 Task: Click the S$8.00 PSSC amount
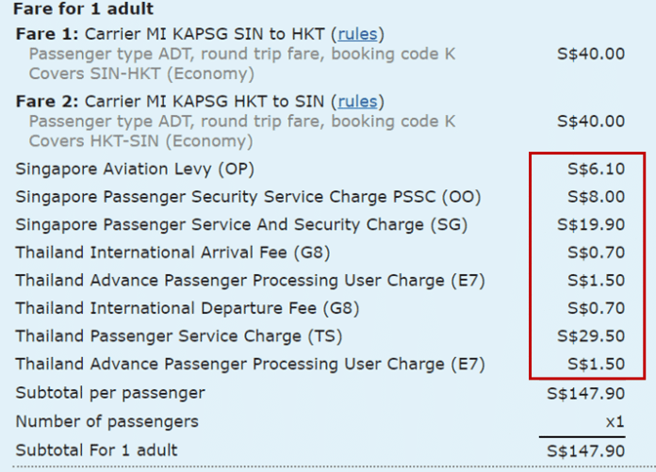[x=596, y=197]
